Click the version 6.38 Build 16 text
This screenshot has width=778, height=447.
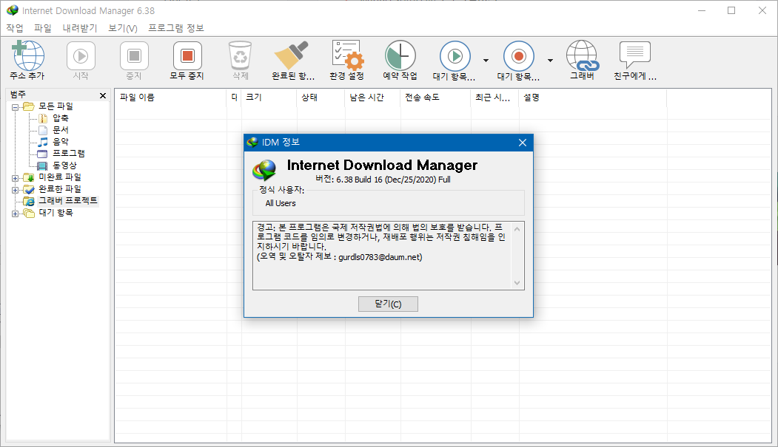383,180
